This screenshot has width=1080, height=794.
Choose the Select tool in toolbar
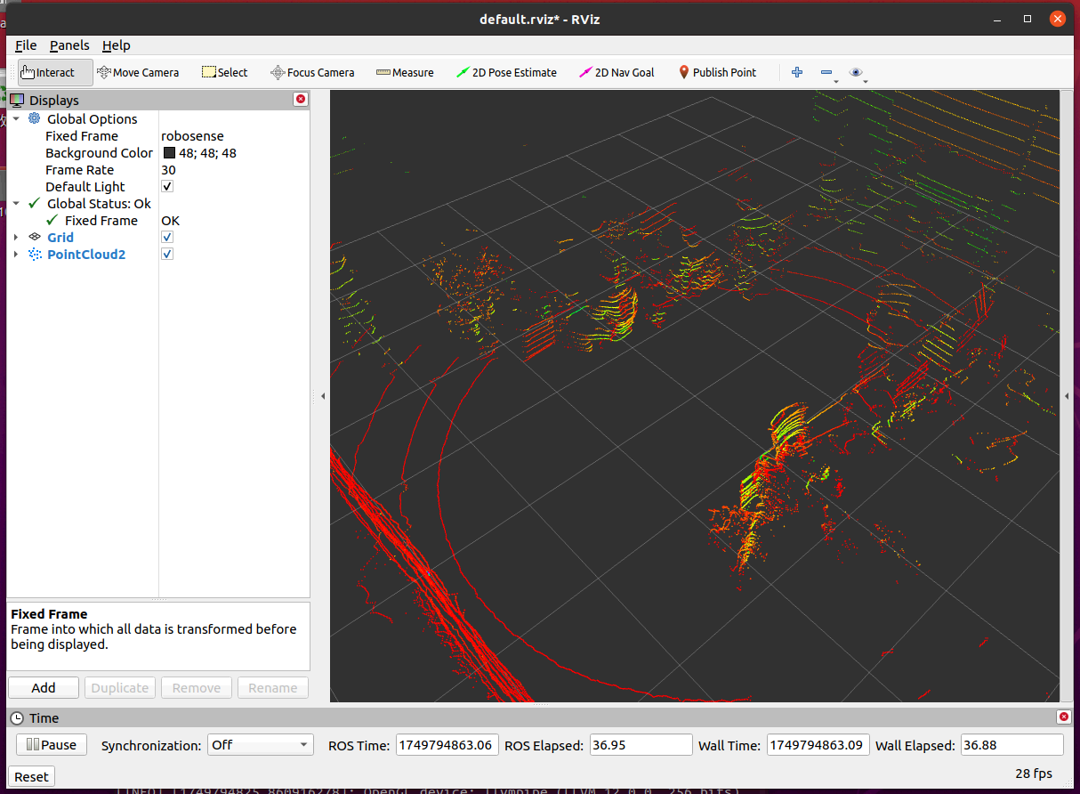coord(224,72)
